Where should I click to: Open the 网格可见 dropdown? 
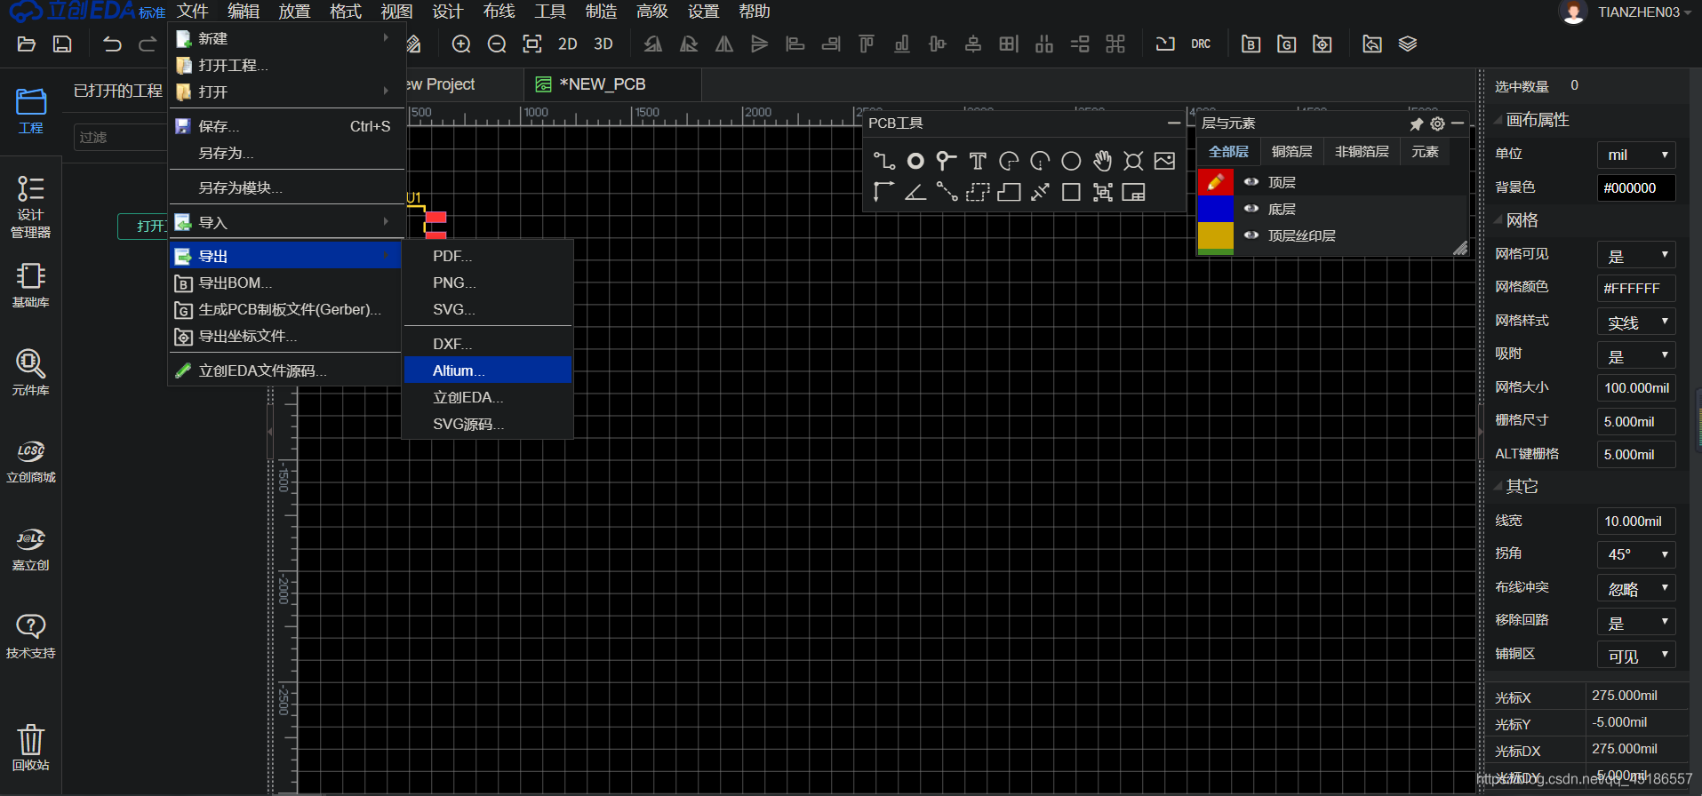[x=1636, y=255]
